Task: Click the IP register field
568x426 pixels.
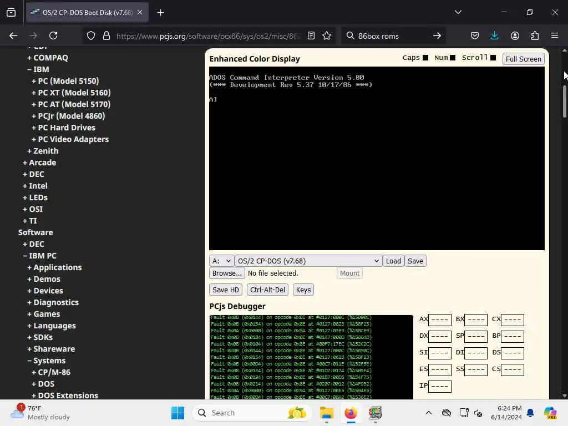Action: 439,386
